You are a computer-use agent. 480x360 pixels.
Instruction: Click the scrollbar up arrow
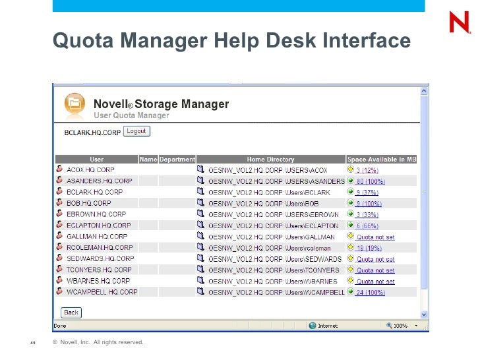pyautogui.click(x=424, y=90)
